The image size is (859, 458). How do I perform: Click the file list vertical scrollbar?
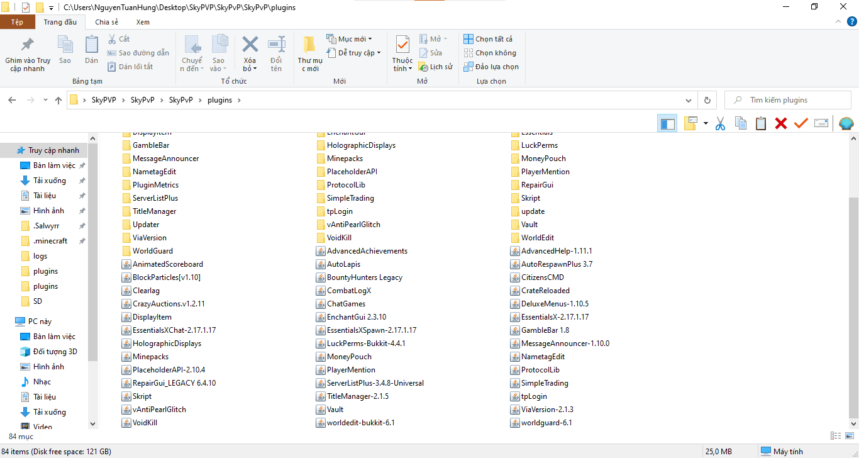[x=853, y=308]
